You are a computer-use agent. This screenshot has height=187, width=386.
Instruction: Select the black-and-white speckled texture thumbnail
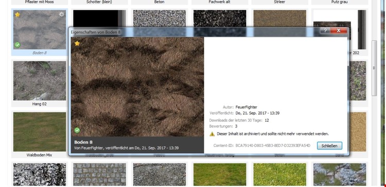[40, 175]
